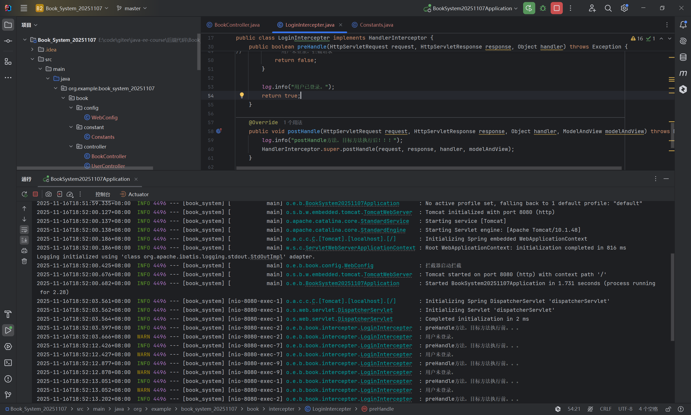691x415 pixels.
Task: Open the Commit tool window icon
Action: coord(8,41)
